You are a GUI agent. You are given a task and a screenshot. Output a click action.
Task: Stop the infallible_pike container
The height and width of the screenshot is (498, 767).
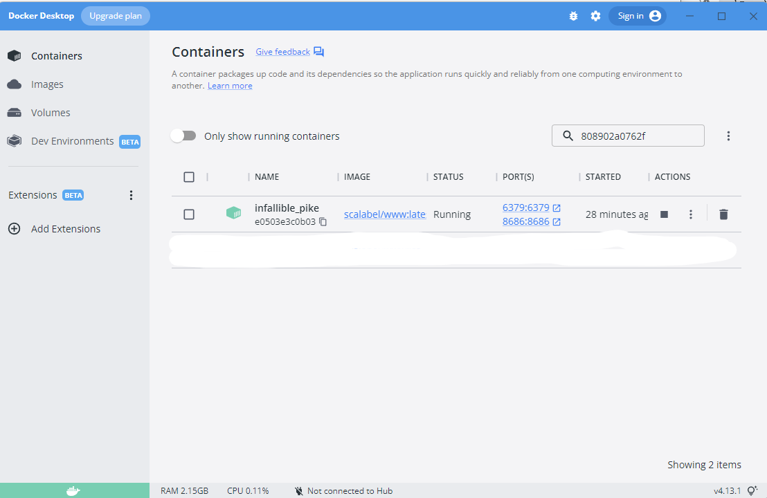(664, 214)
